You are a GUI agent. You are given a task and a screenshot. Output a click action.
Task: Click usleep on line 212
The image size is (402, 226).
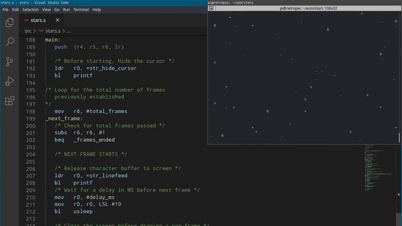pyautogui.click(x=83, y=212)
